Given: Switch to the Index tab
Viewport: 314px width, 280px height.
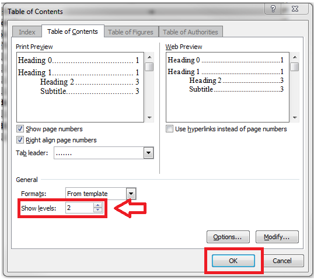Looking at the screenshot, I should point(27,32).
